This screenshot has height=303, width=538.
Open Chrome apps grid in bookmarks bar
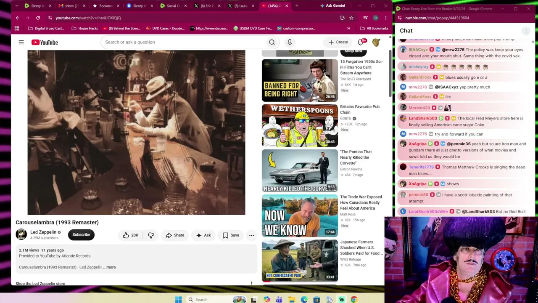(x=17, y=28)
